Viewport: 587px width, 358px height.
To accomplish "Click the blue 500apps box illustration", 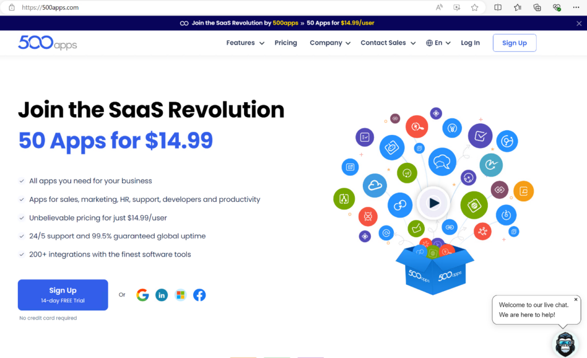I will click(435, 269).
